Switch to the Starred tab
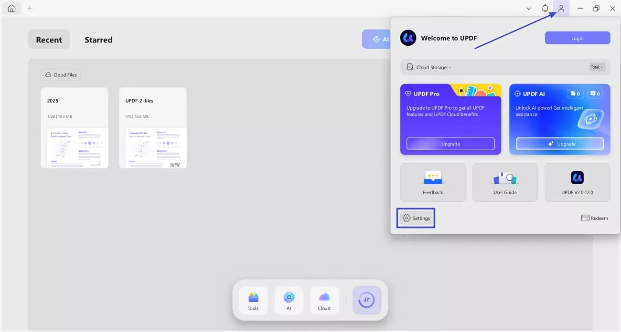The image size is (621, 332). (x=98, y=40)
